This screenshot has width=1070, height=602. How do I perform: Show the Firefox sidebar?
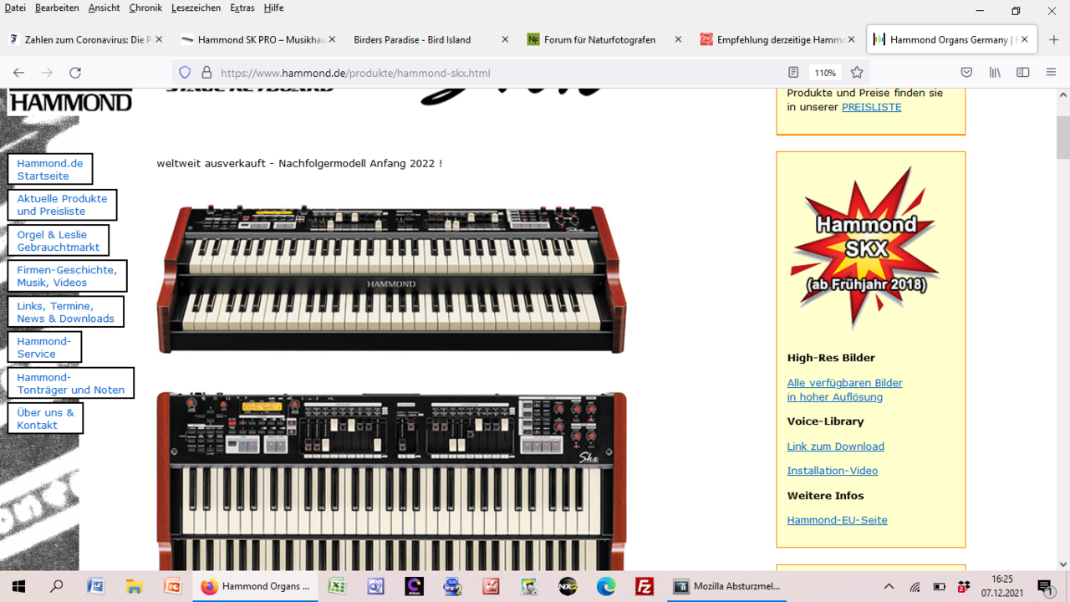tap(1023, 73)
